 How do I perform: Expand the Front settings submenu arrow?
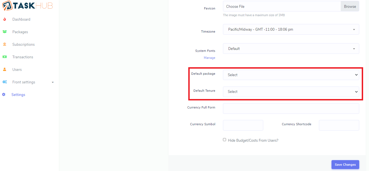coord(53,82)
